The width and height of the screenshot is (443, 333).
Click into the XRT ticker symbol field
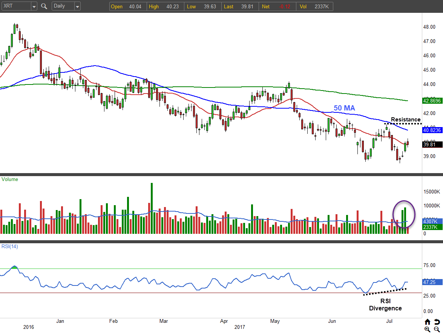click(x=16, y=6)
